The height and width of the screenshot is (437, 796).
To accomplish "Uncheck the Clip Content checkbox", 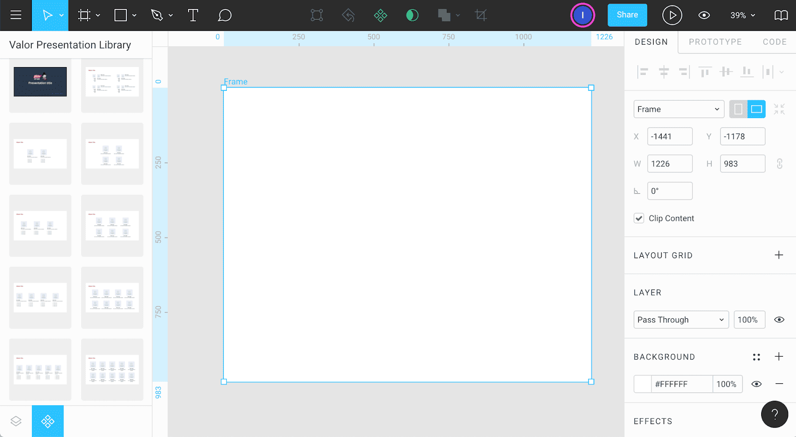I will (639, 218).
